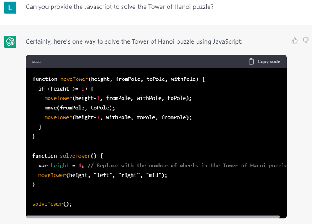Click the thumbs down feedback icon
Viewport: 312px width, 224px height.
pos(305,41)
